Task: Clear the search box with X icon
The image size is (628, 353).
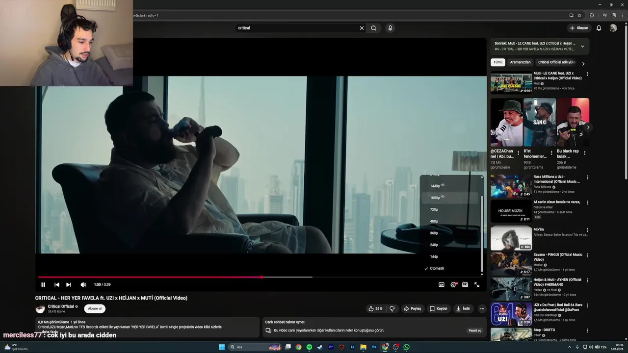Action: pos(362,28)
